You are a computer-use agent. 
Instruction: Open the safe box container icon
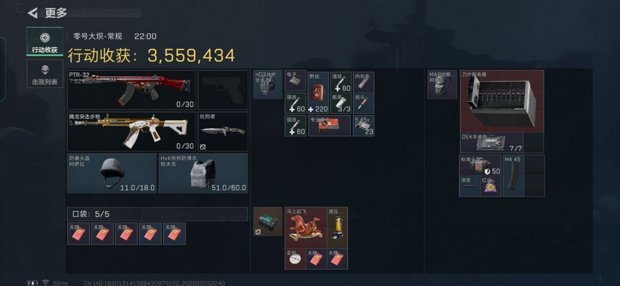click(x=268, y=222)
